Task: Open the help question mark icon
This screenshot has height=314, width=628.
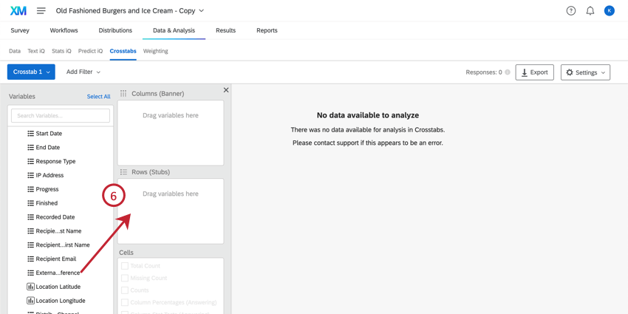Action: click(571, 11)
